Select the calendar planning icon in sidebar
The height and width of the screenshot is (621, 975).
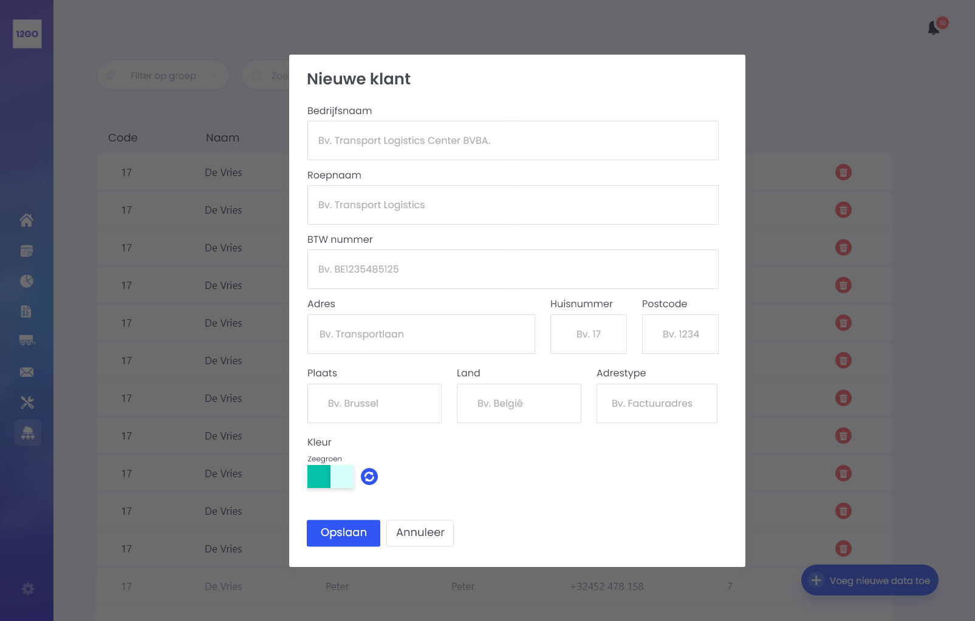26,250
